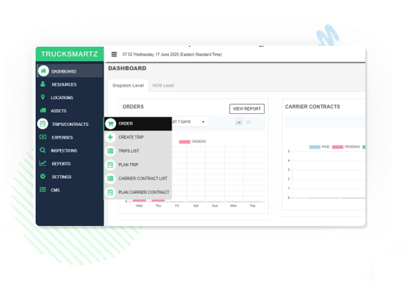Click the Locations pin icon

[x=43, y=98]
